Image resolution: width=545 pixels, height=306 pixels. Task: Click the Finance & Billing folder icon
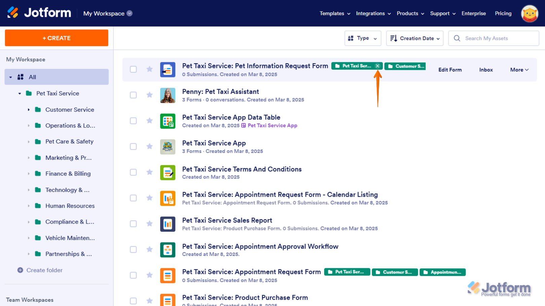[38, 174]
